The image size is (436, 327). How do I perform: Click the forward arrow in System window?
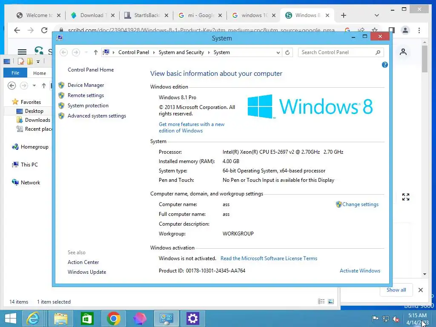pos(76,52)
